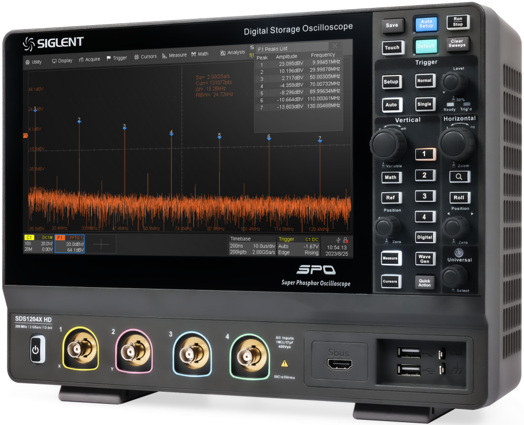
Task: Click the Sbus HDMI-style port
Action: 340,364
